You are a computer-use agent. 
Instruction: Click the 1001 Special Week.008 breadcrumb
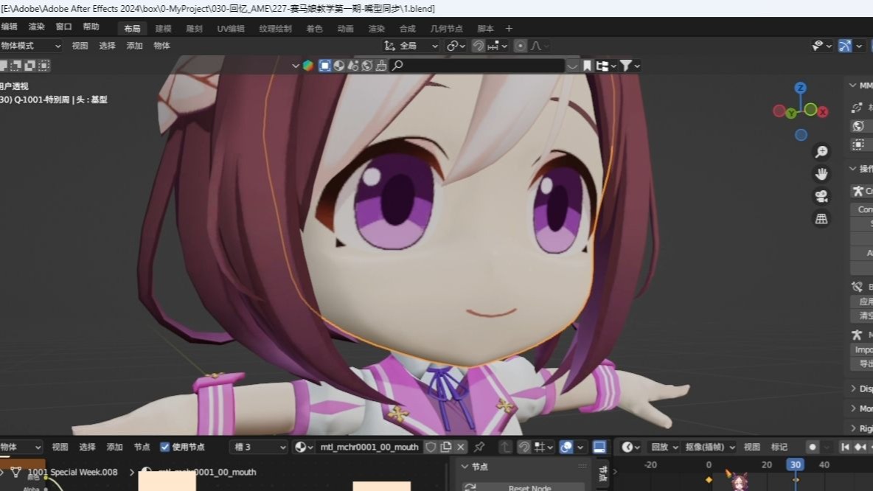tap(72, 472)
